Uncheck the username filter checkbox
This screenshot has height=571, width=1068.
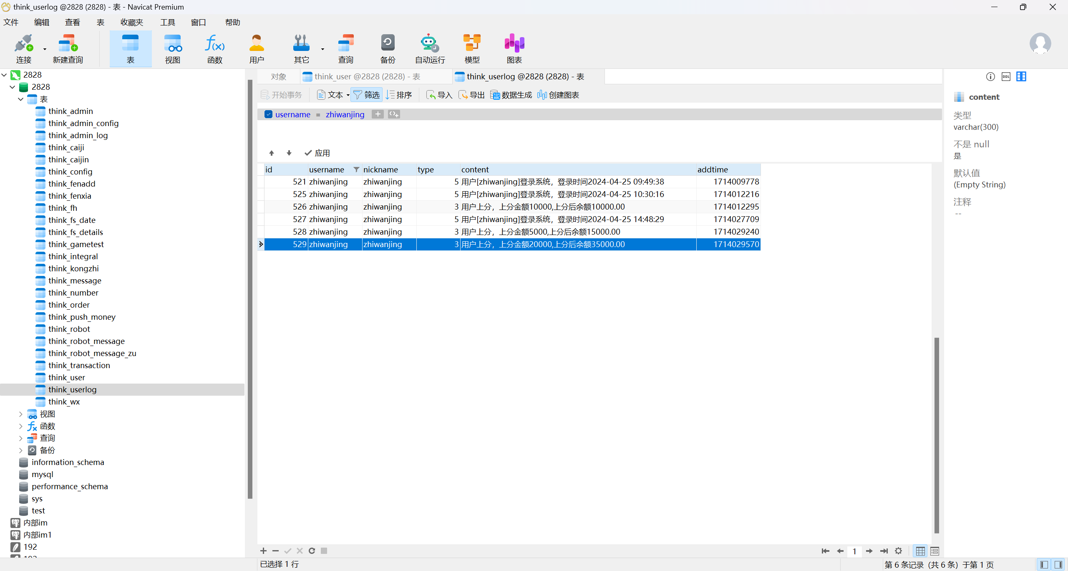[x=269, y=114]
